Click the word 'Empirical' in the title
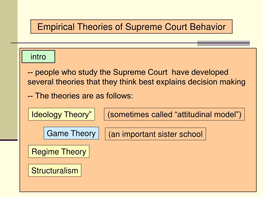The height and width of the screenshot is (197, 263). tap(56, 27)
